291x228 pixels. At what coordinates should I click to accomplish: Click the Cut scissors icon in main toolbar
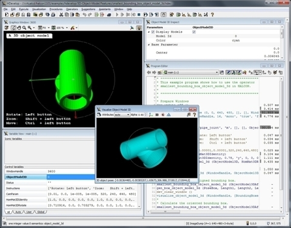(61, 15)
